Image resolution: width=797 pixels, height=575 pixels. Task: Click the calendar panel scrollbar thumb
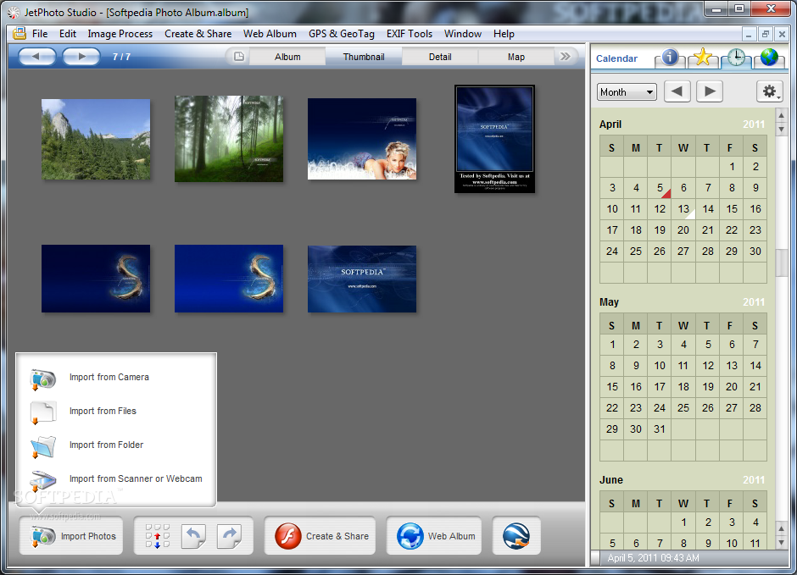click(782, 263)
